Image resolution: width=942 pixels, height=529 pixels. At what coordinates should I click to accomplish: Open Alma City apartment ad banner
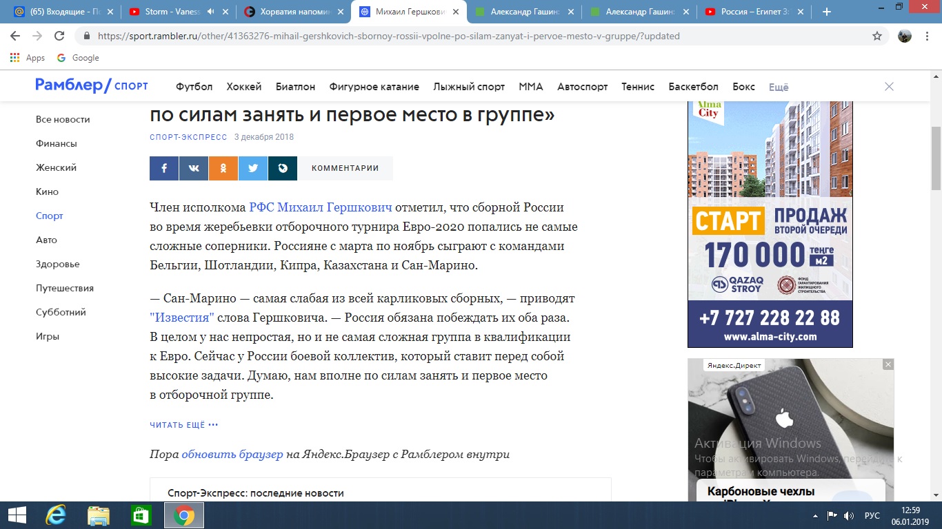coord(770,224)
